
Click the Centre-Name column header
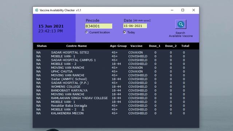76,46
